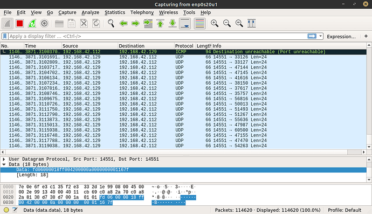Click the start capture shark fin icon

[x=8, y=24]
